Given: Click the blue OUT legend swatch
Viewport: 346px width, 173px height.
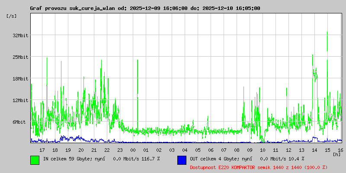Looking at the screenshot, I should point(182,160).
